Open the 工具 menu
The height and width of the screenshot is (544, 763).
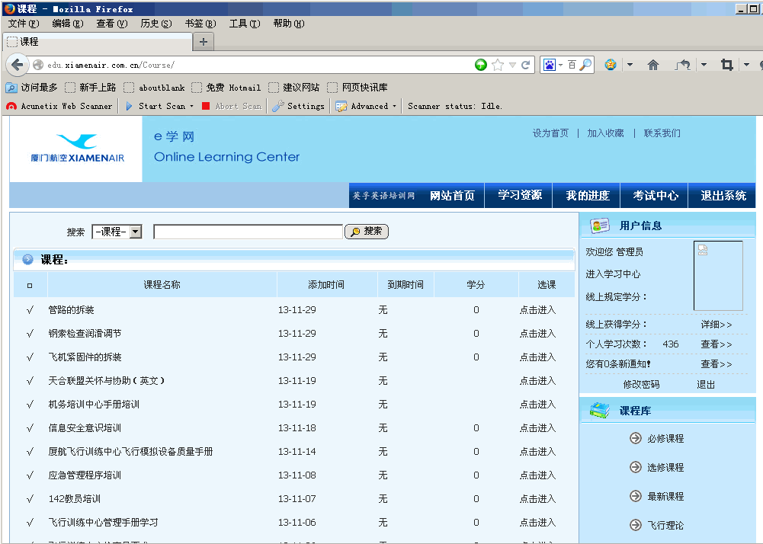click(245, 24)
